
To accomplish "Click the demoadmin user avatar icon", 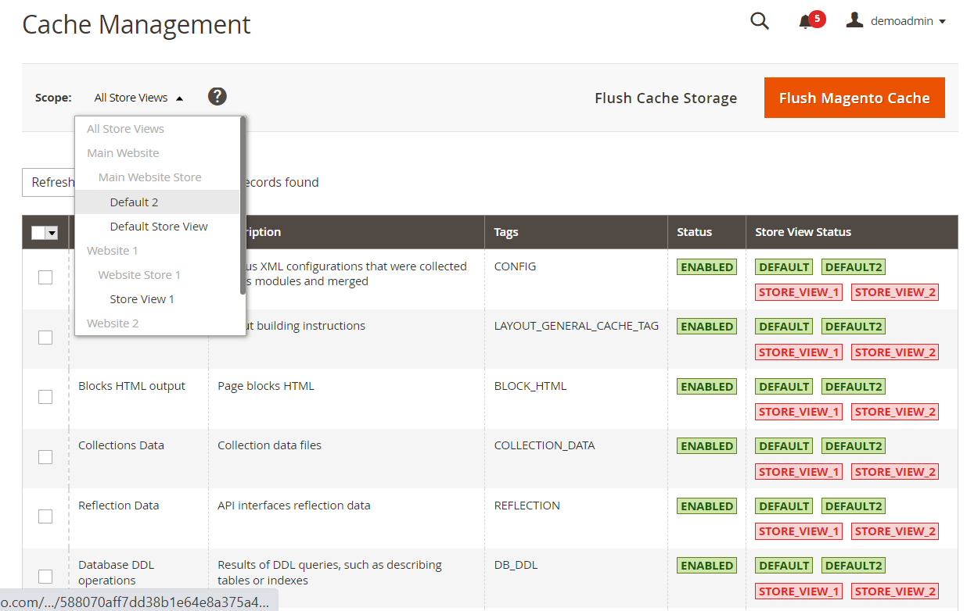I will [x=854, y=20].
